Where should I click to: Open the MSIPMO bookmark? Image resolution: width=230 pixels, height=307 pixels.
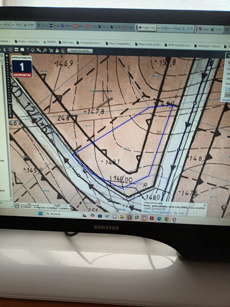(50, 42)
